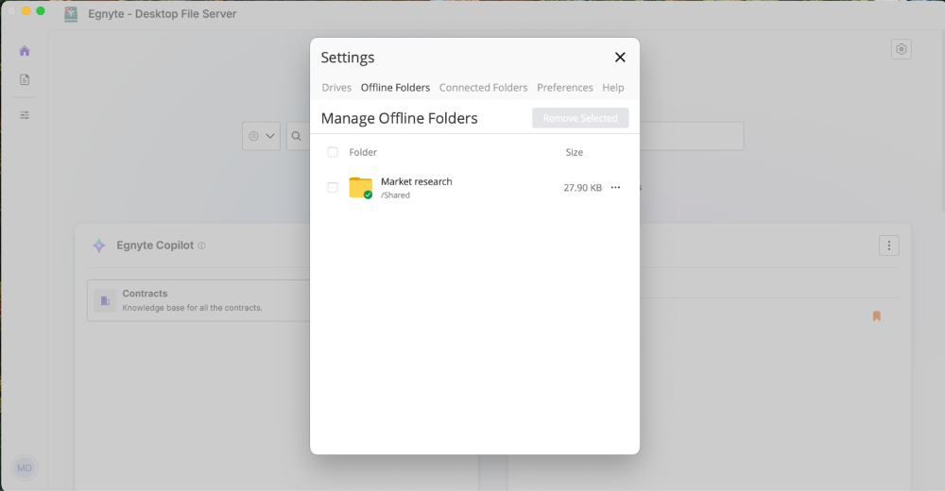Click the search magnifier icon
Image resolution: width=945 pixels, height=491 pixels.
tap(297, 136)
